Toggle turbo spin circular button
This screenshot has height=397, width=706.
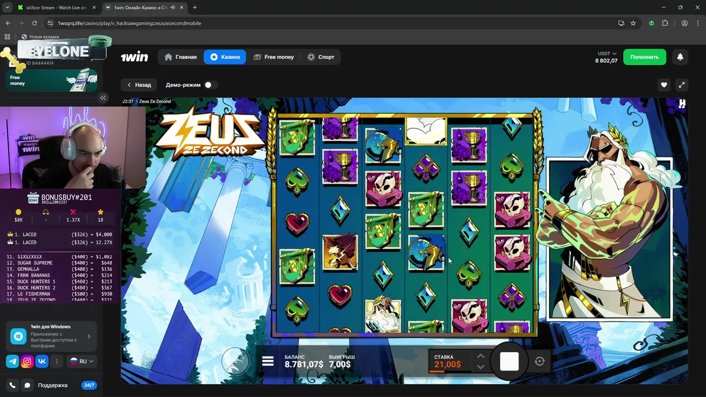pos(236,361)
